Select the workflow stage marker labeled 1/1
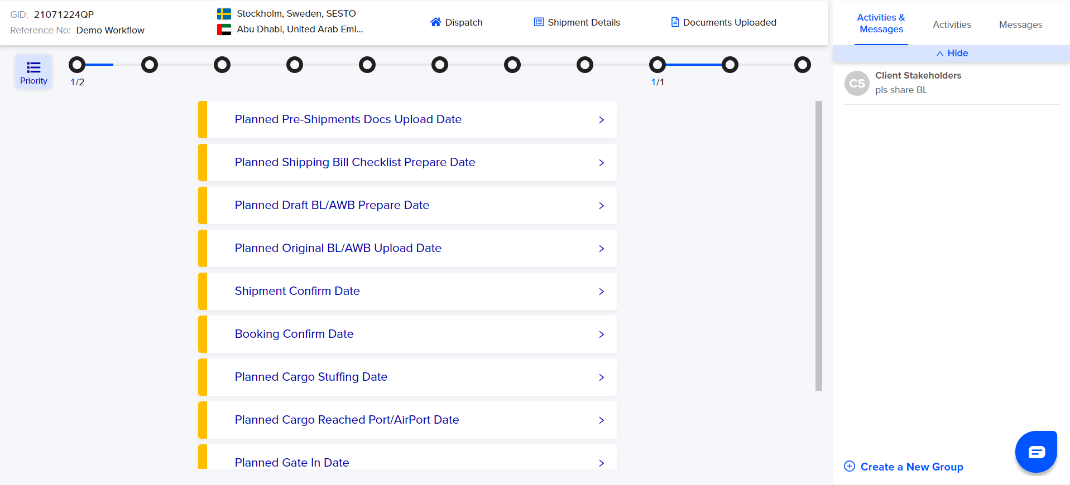The height and width of the screenshot is (485, 1070). (658, 65)
